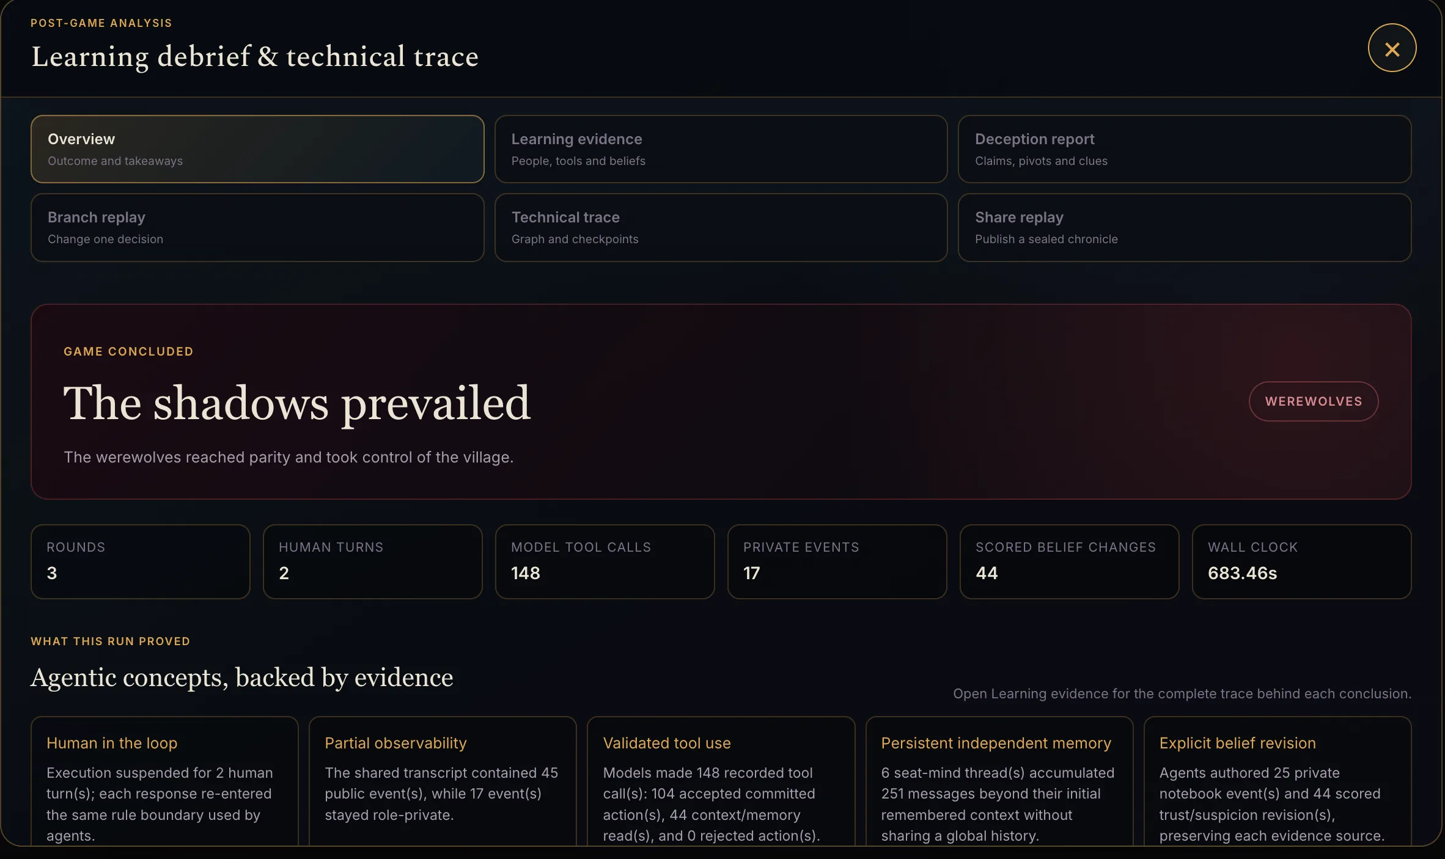Click the 'WHAT THIS RUN PROVED' label

(111, 641)
